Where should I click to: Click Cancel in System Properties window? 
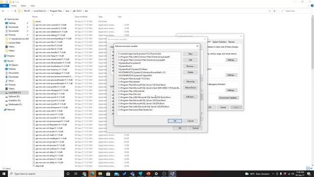(223, 107)
